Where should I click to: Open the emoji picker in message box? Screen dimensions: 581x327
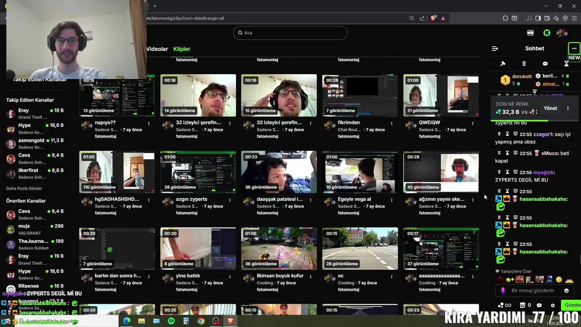click(566, 291)
